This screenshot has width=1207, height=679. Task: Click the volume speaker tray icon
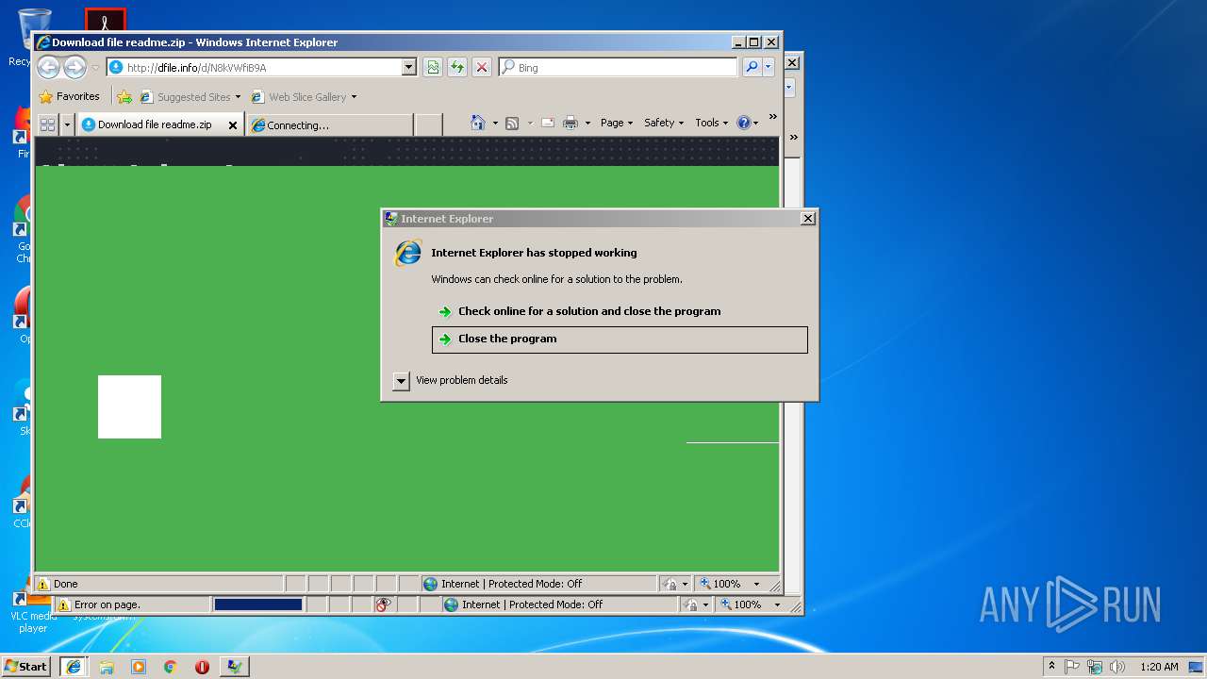pyautogui.click(x=1117, y=666)
